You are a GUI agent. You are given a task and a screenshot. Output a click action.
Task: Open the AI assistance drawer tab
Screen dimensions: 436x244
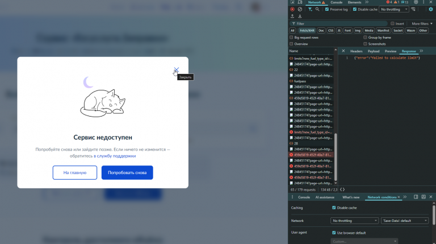click(x=325, y=197)
